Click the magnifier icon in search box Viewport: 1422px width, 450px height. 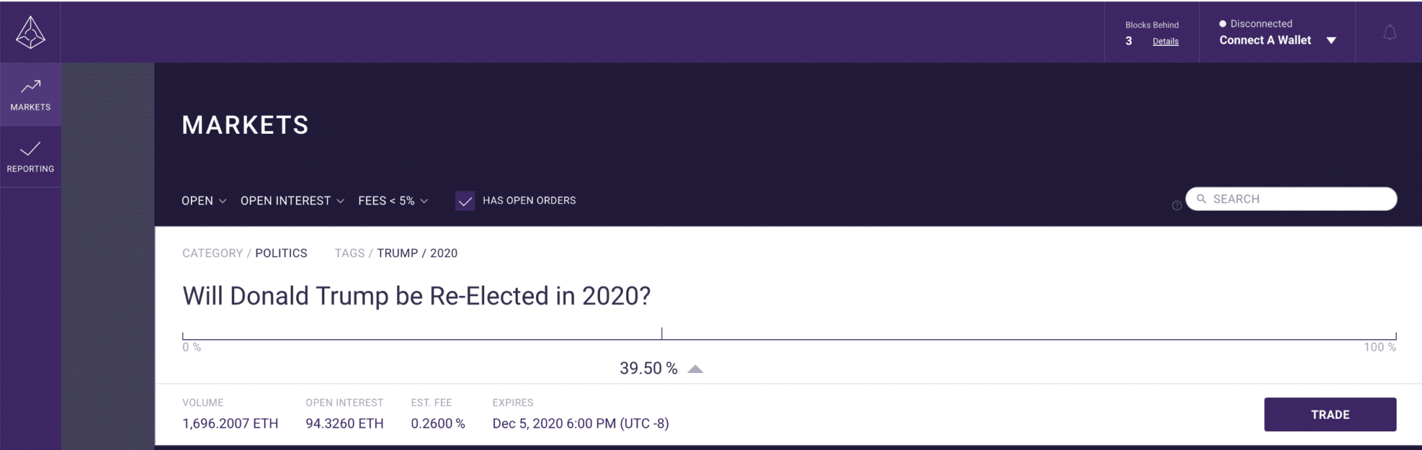1201,199
